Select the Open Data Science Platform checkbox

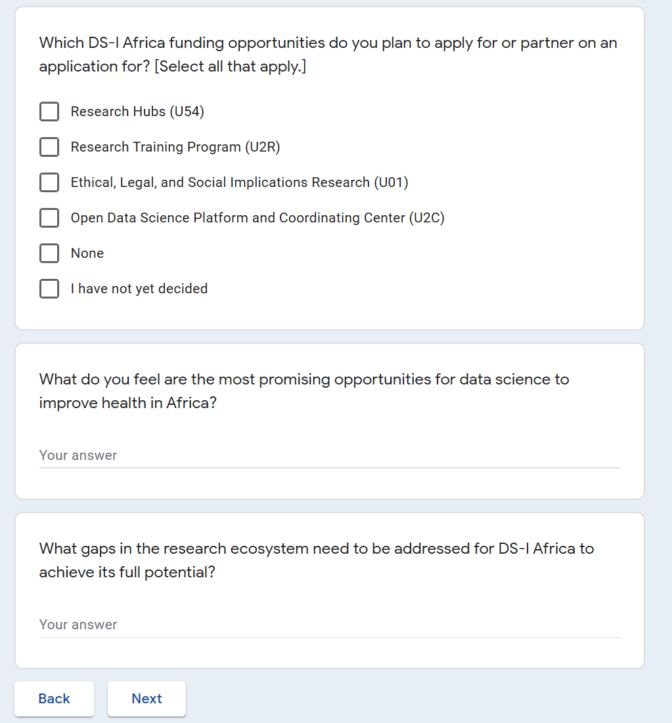click(x=49, y=218)
